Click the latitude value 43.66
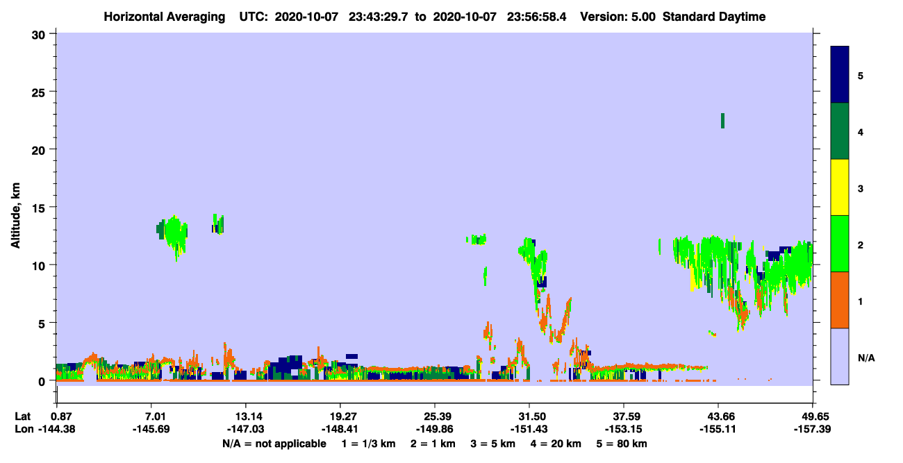Screen dimensions: 903x463 click(718, 416)
